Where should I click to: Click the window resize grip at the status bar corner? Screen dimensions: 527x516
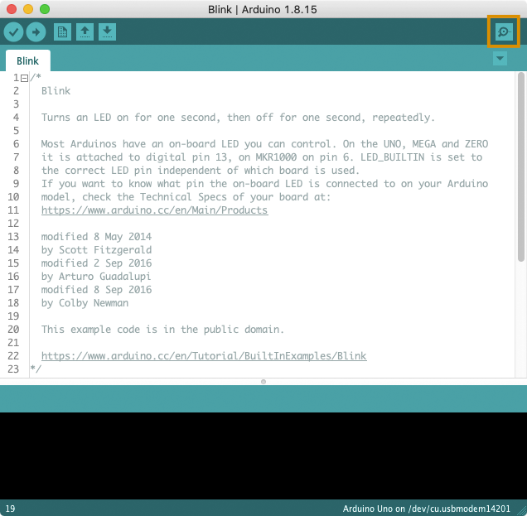pos(521,511)
